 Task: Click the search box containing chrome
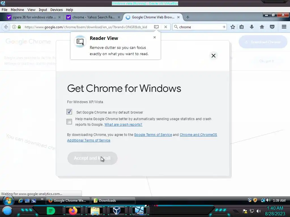(x=200, y=27)
